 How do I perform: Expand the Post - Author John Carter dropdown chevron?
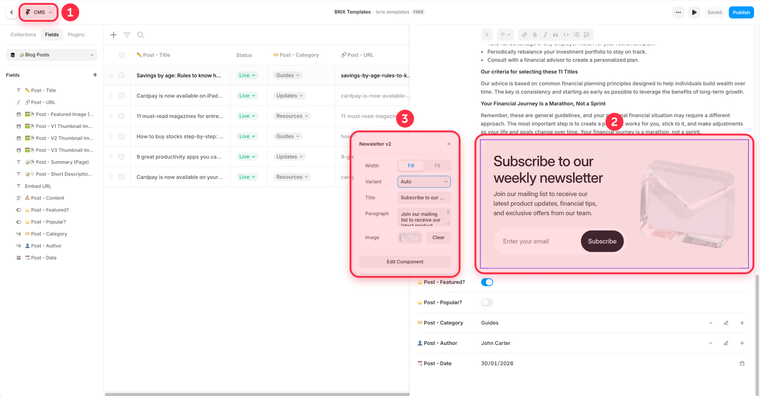click(711, 343)
